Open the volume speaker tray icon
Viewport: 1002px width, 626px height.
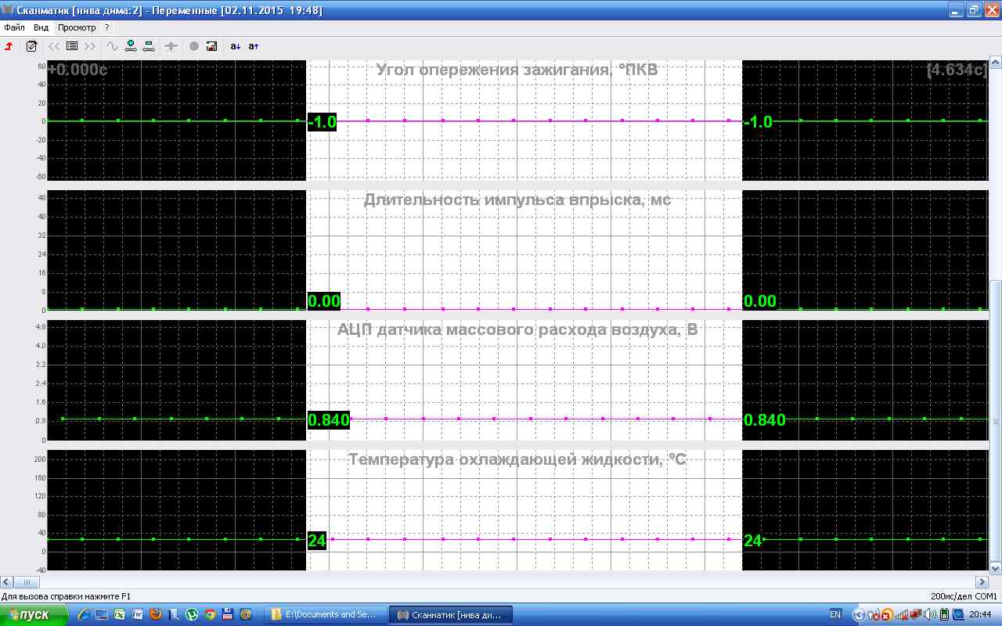(930, 614)
